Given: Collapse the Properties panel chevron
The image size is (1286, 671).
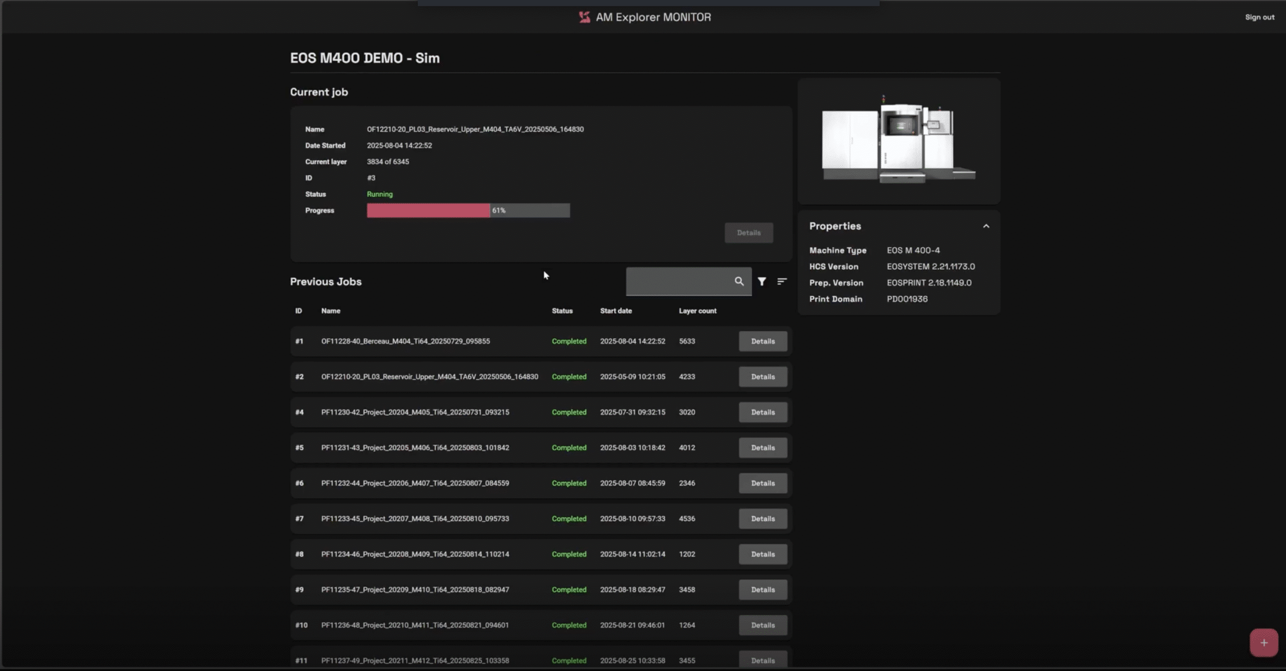Looking at the screenshot, I should 986,226.
